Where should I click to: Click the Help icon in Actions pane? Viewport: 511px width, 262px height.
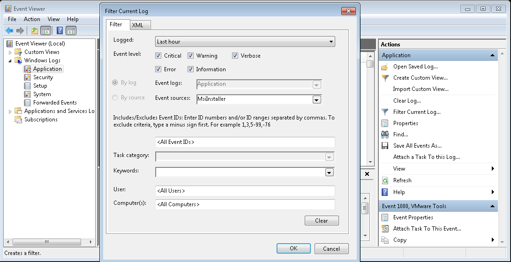coord(385,192)
